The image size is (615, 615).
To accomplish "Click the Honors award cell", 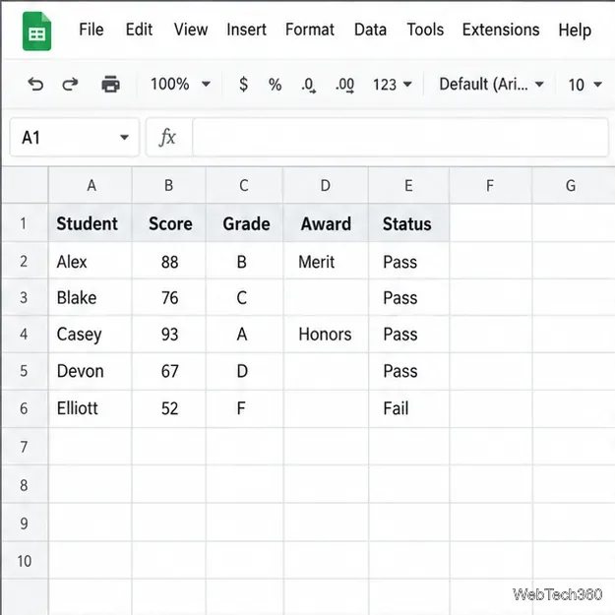I will click(326, 335).
